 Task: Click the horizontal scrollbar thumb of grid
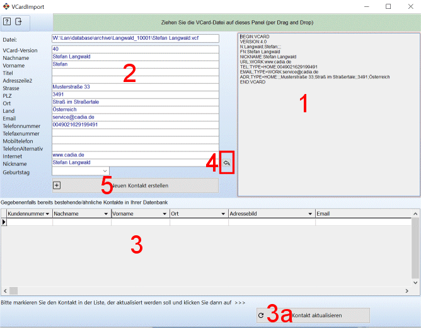[13, 291]
